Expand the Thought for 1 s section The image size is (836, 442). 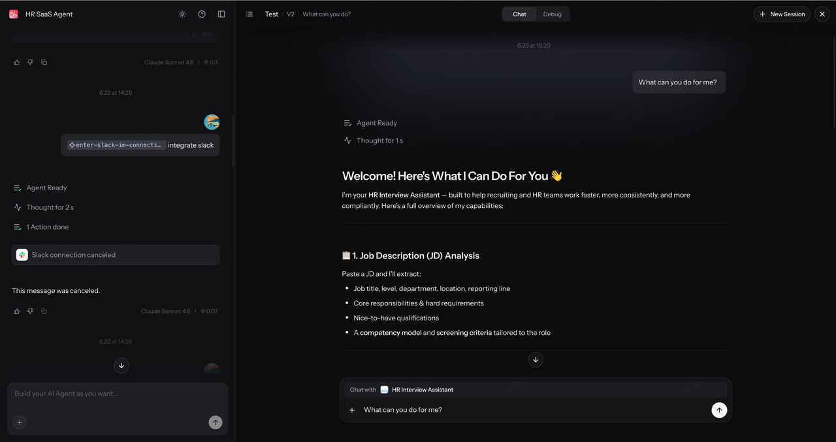[x=374, y=141]
